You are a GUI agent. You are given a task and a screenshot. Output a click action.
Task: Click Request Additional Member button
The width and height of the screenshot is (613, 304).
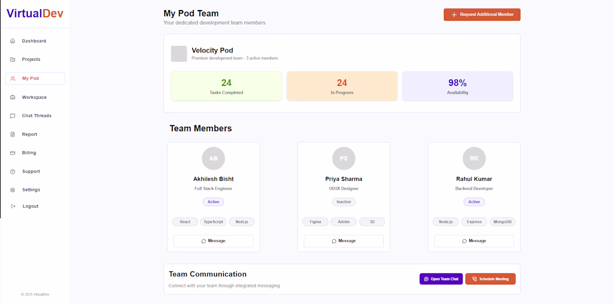click(x=482, y=15)
